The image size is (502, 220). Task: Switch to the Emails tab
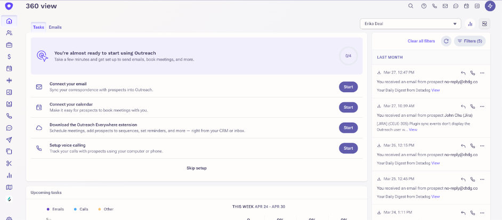click(55, 27)
